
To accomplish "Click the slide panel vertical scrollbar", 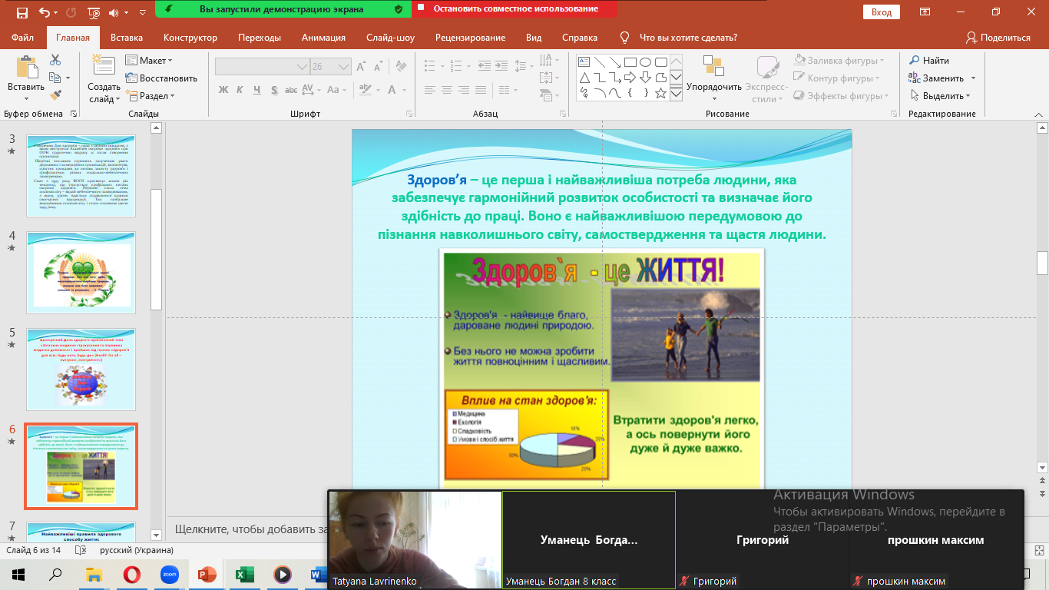I will (x=156, y=249).
